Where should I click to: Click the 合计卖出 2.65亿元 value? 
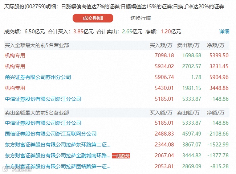pos(132,32)
